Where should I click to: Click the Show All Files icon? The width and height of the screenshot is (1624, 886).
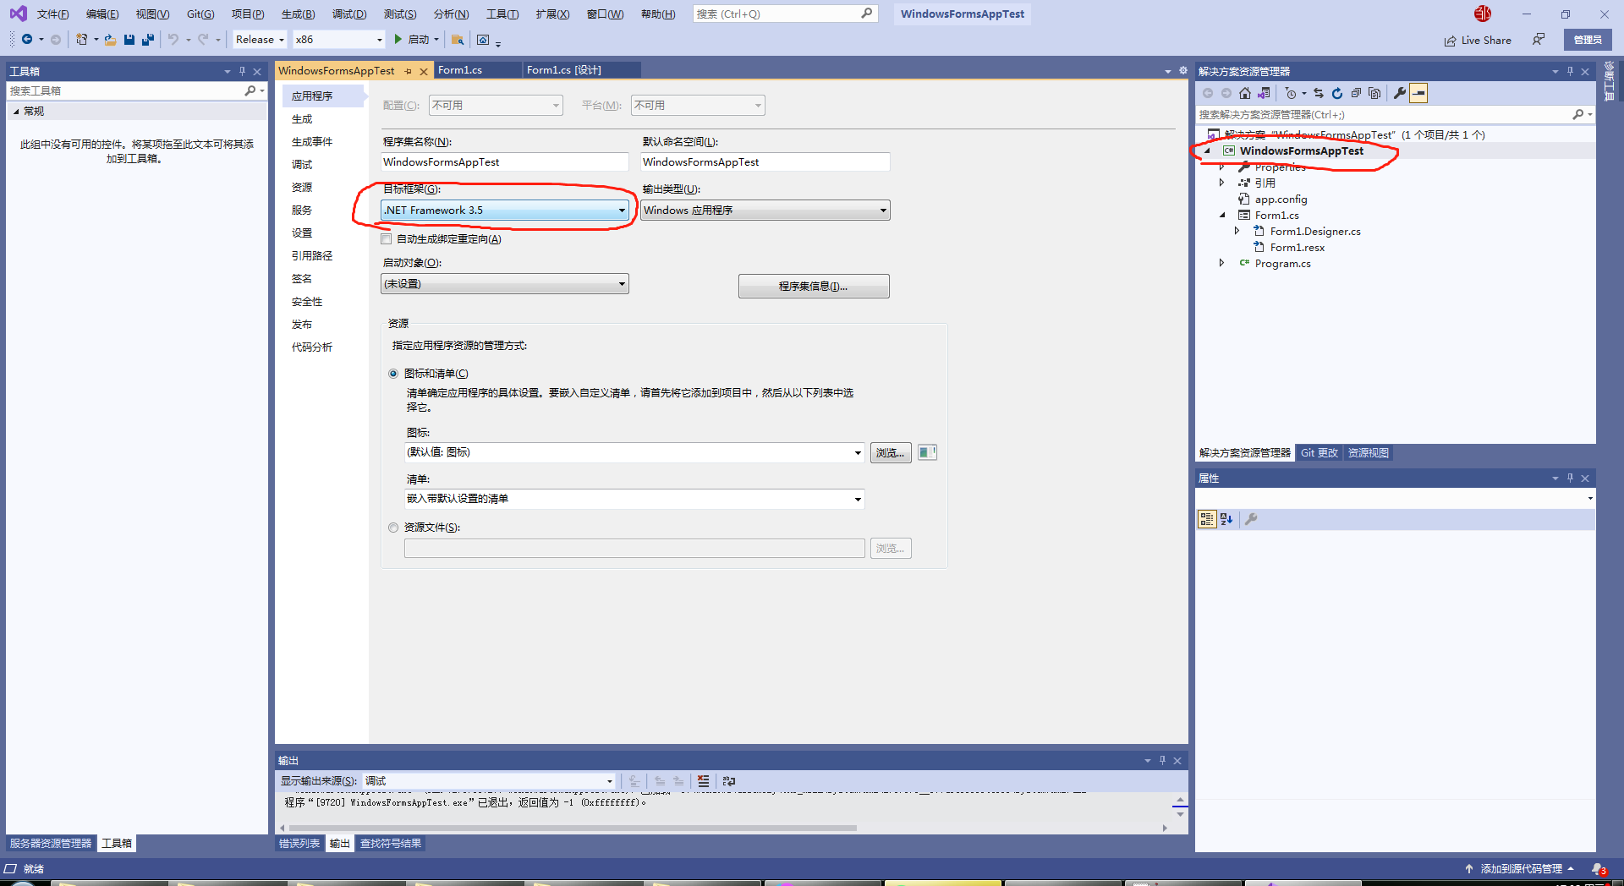point(1374,93)
